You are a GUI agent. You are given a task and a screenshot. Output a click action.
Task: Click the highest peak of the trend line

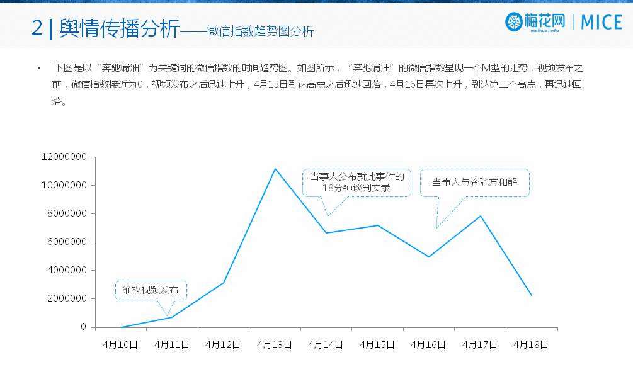(x=275, y=169)
